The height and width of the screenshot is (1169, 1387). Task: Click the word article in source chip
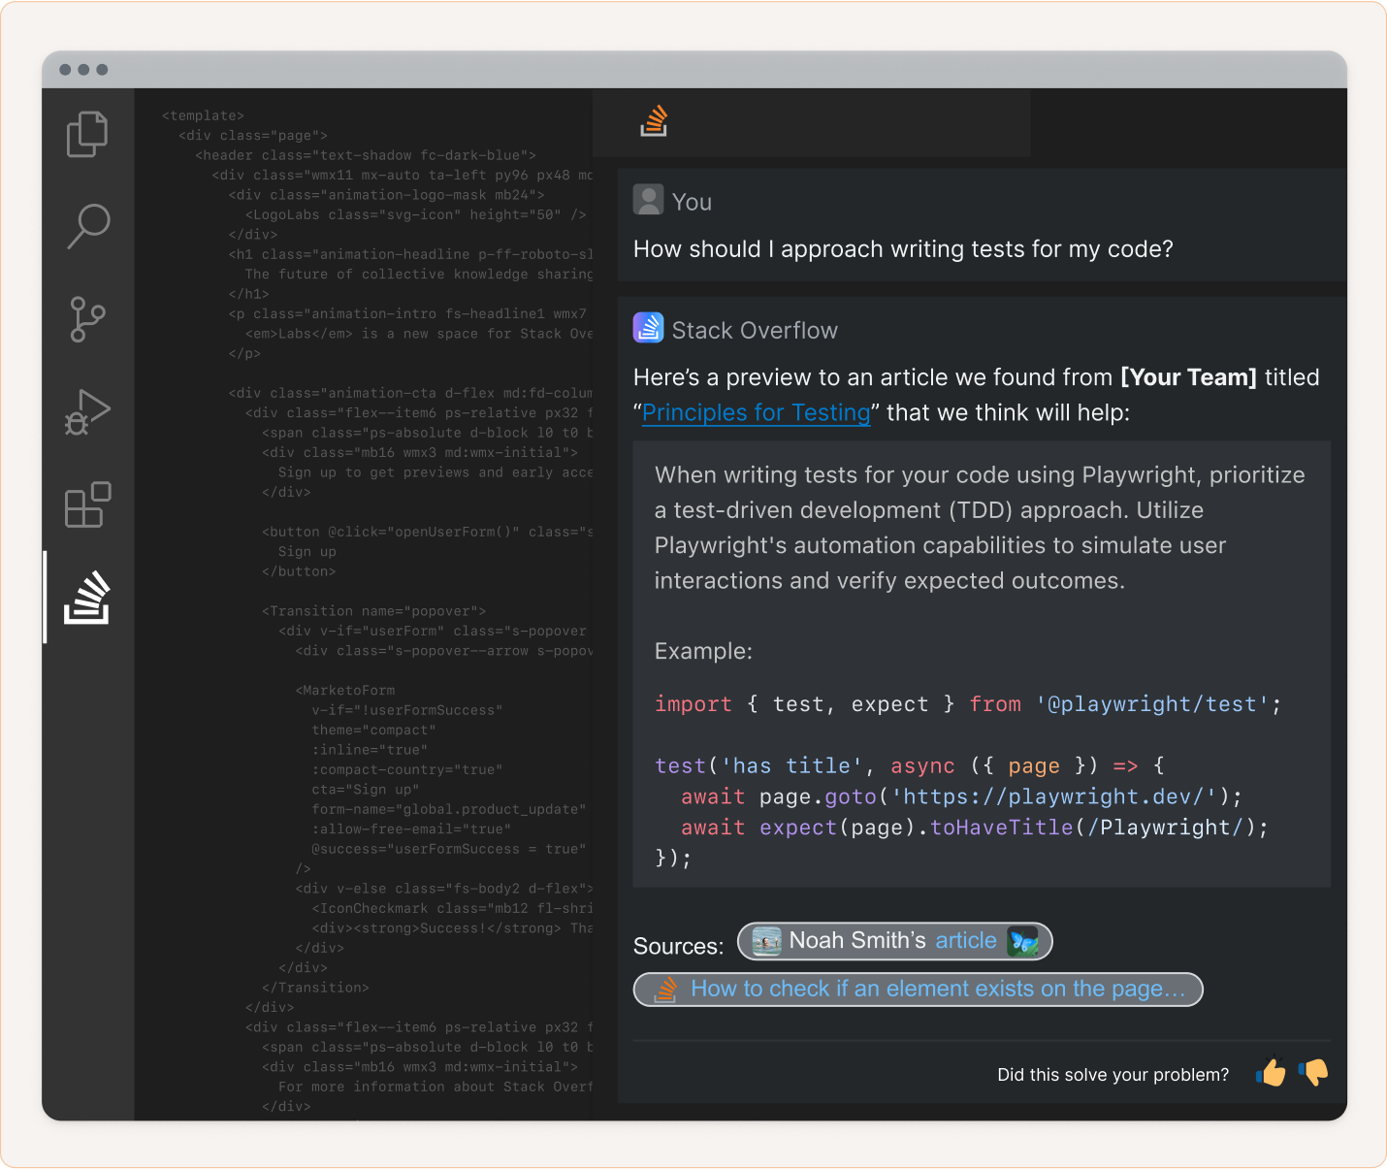point(966,940)
